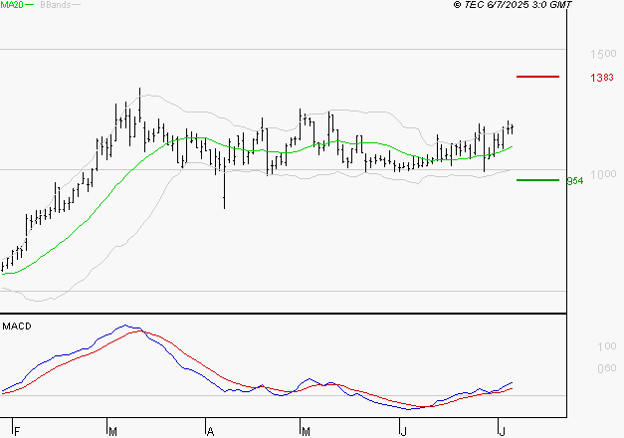Click the last J month marker on axis
The image size is (624, 438).
click(x=503, y=432)
